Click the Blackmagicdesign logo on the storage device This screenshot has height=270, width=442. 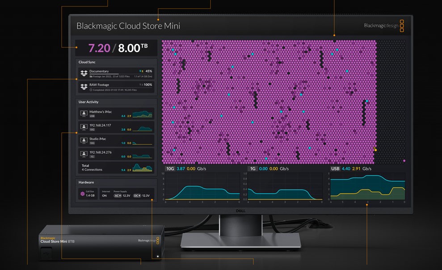click(148, 240)
